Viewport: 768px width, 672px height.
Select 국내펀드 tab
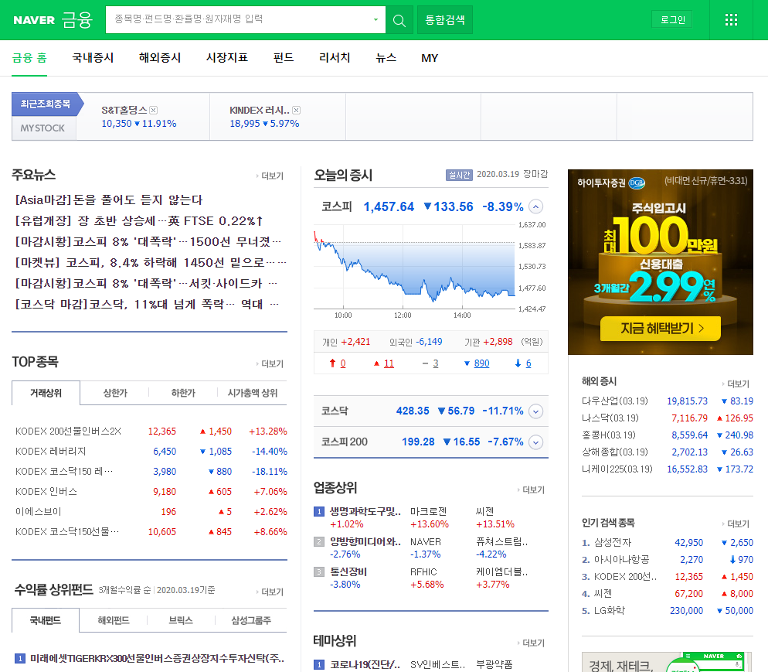45,620
